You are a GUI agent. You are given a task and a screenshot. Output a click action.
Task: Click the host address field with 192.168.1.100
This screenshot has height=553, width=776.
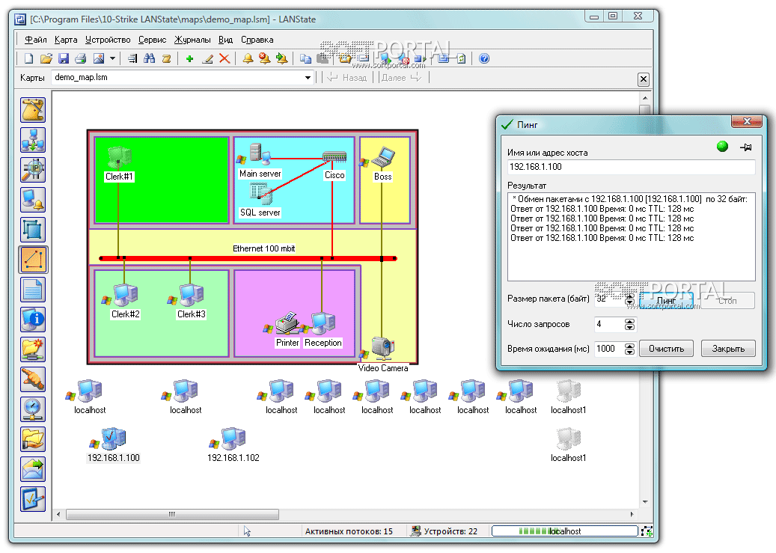[631, 167]
